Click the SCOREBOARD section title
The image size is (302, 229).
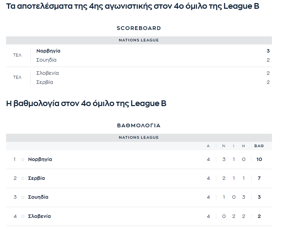click(x=139, y=28)
